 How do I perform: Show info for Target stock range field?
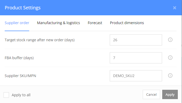click(170, 40)
